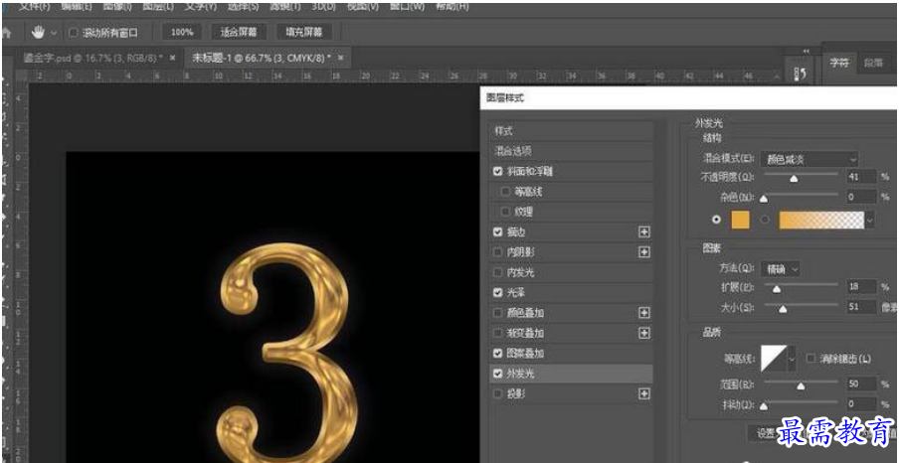Uncheck the 描边 effect checkbox
The height and width of the screenshot is (463, 900).
point(497,231)
